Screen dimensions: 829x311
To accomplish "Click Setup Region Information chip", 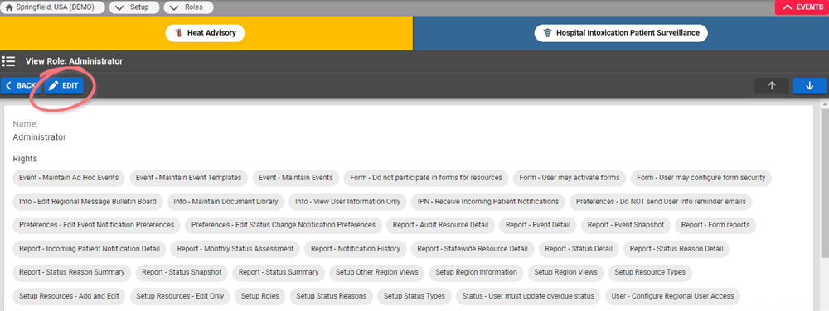I will coord(476,272).
